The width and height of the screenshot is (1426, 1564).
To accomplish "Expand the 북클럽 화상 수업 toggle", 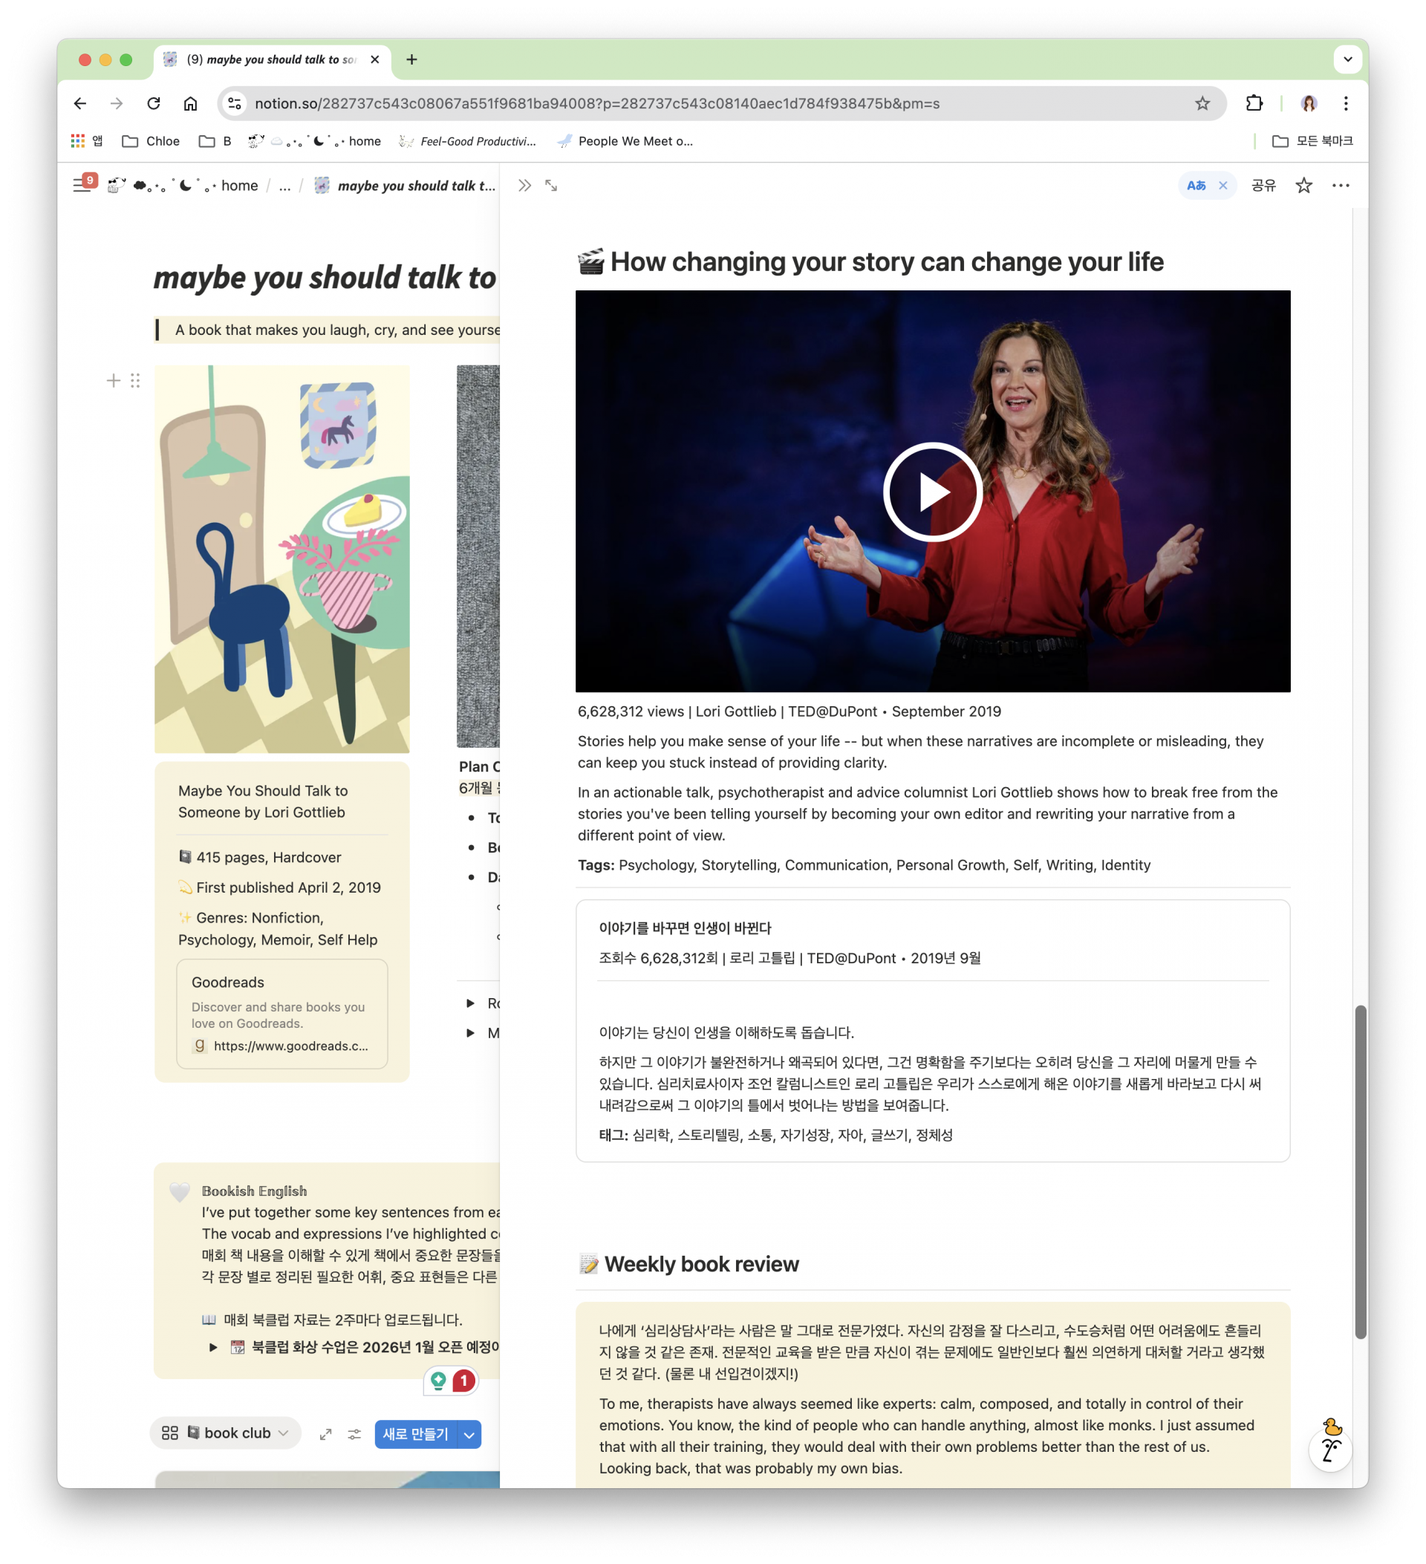I will pyautogui.click(x=213, y=1347).
